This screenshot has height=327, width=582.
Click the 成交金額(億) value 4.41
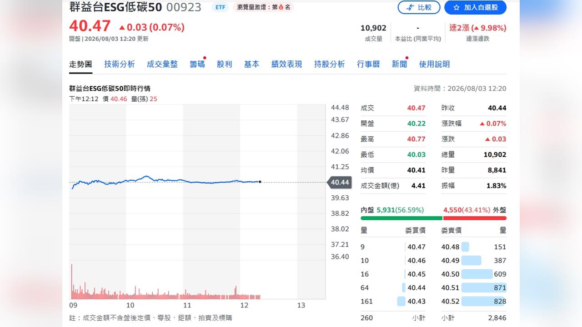(x=418, y=185)
